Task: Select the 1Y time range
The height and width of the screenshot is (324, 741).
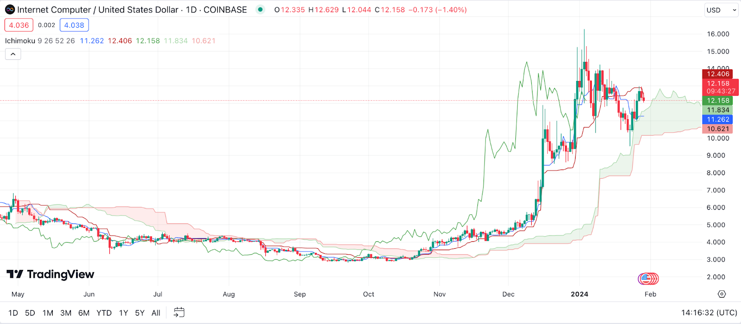Action: 123,313
